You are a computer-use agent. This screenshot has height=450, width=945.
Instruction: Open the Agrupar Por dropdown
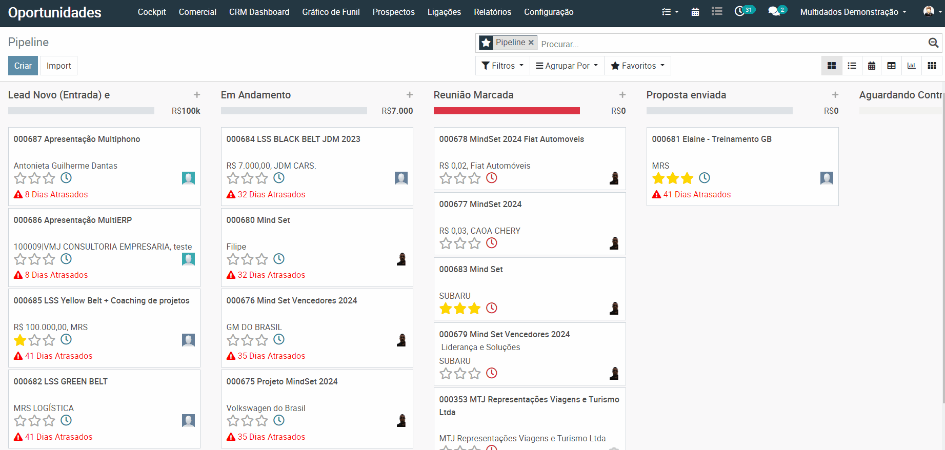tap(567, 66)
